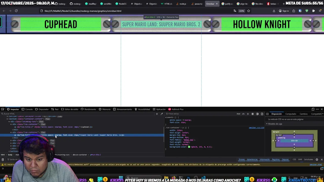The height and width of the screenshot is (182, 324).
Task: Reload the page with the refresh icon
Action: tap(16, 11)
